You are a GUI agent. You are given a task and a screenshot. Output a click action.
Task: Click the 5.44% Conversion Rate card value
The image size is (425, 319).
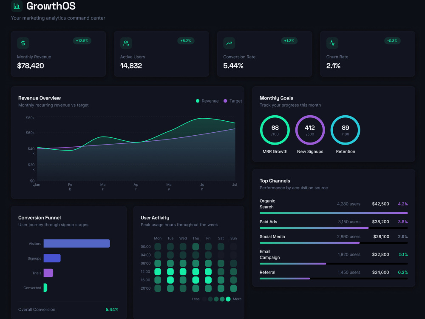[x=233, y=66]
